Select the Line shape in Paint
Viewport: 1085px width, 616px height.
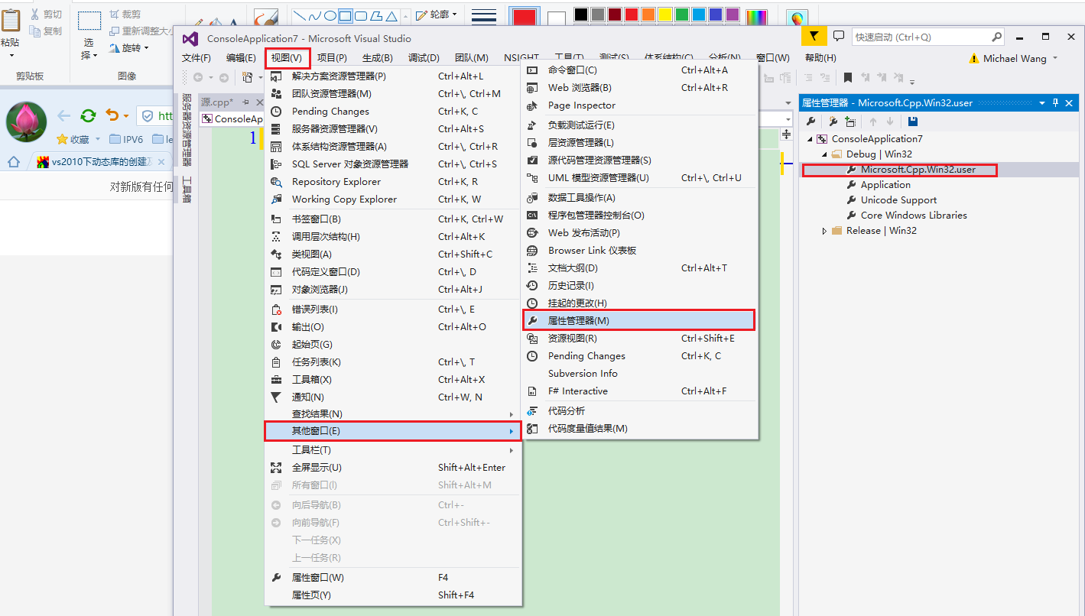pos(299,15)
